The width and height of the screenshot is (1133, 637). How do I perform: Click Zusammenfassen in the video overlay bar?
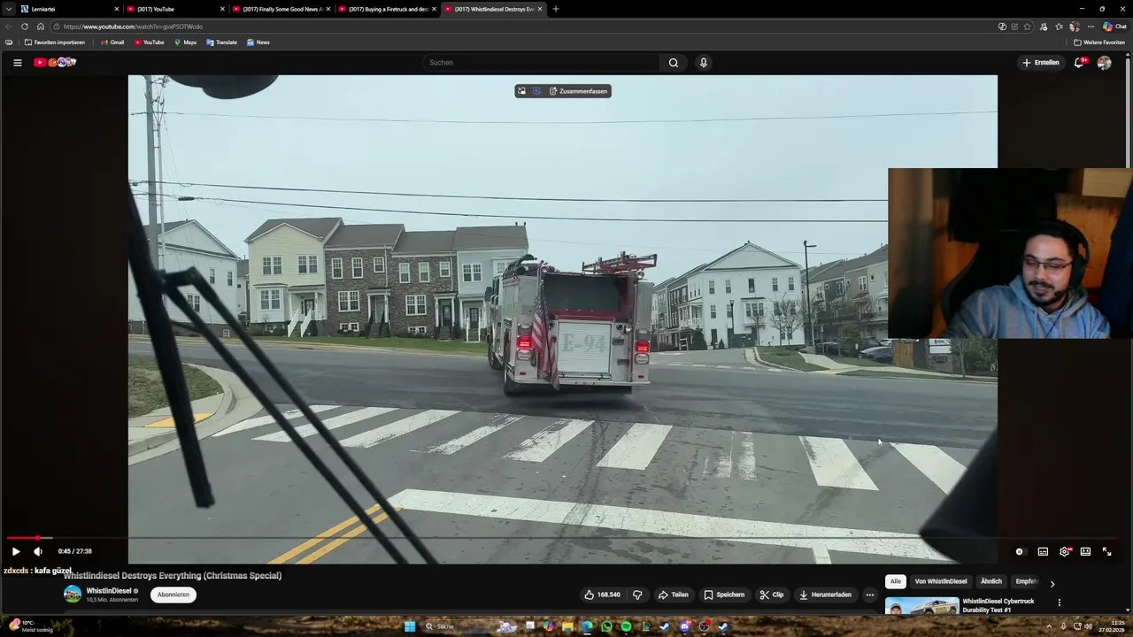tap(578, 91)
